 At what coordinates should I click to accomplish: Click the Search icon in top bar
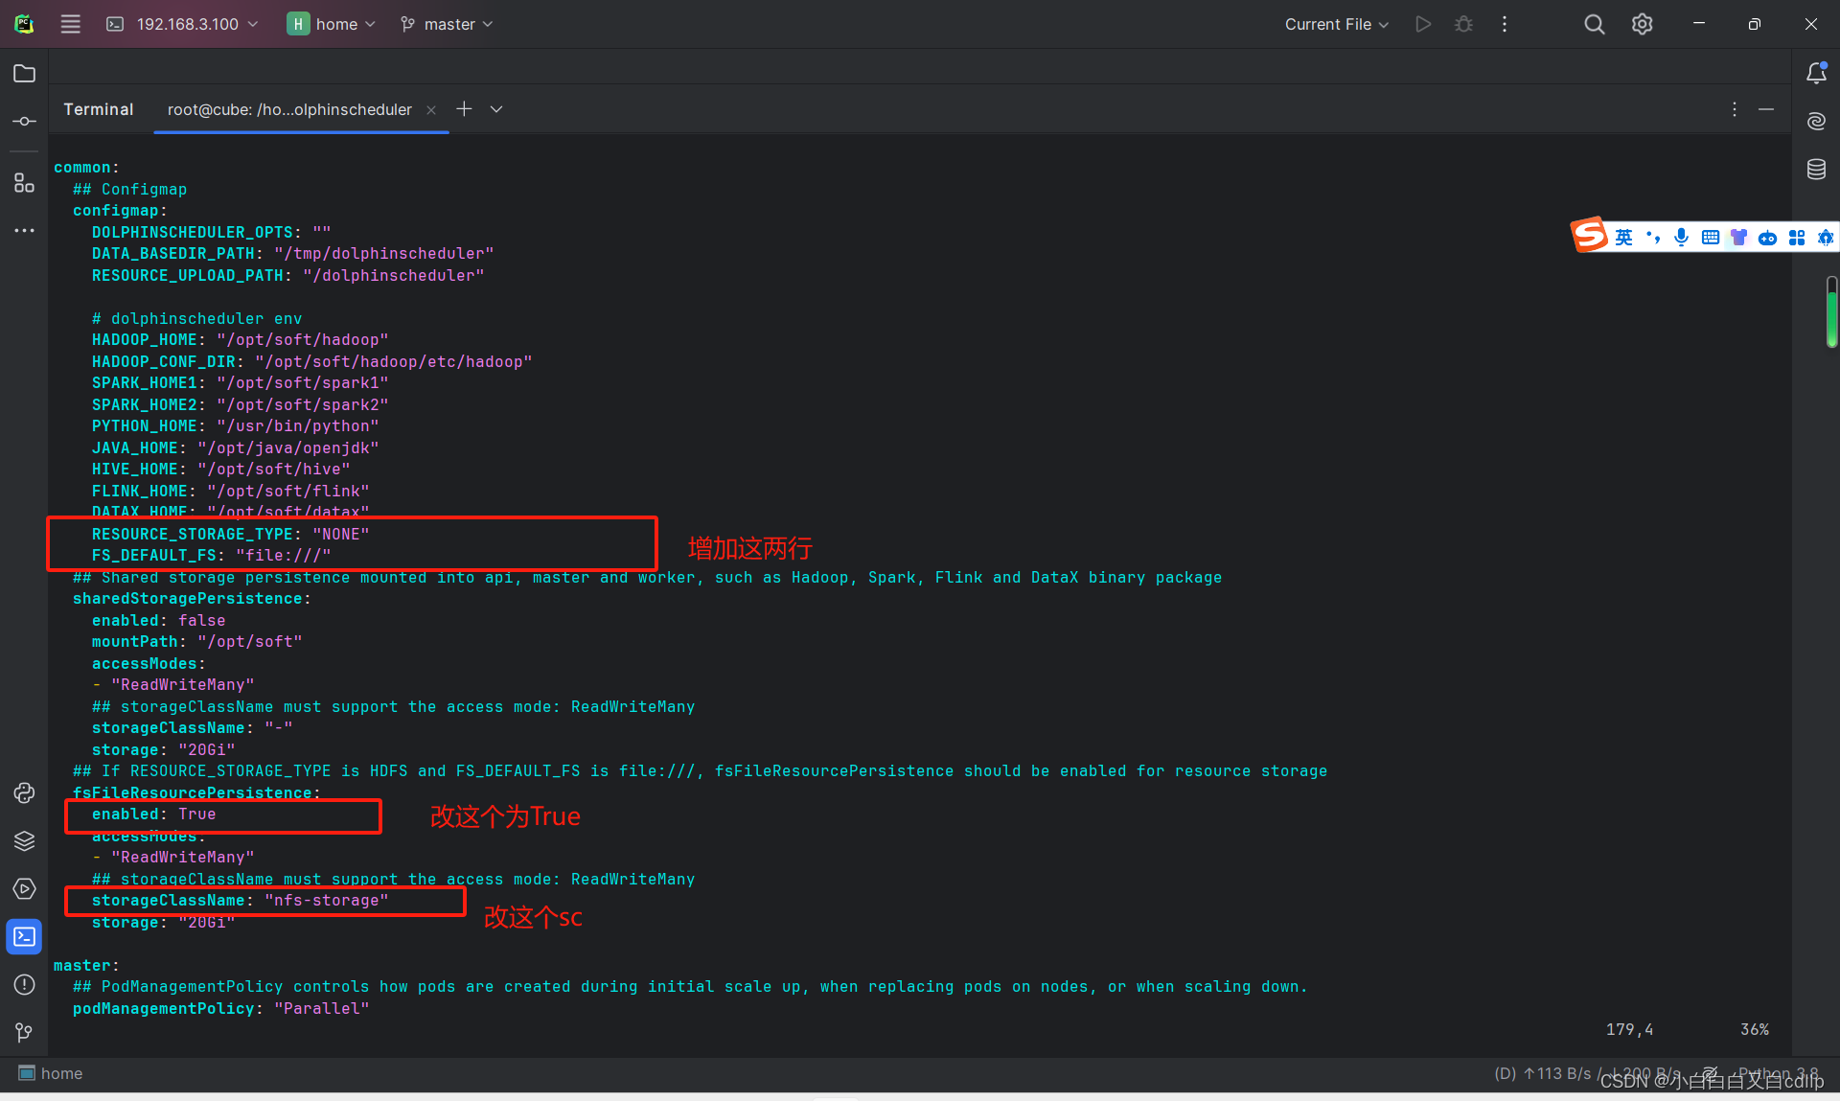(x=1595, y=24)
